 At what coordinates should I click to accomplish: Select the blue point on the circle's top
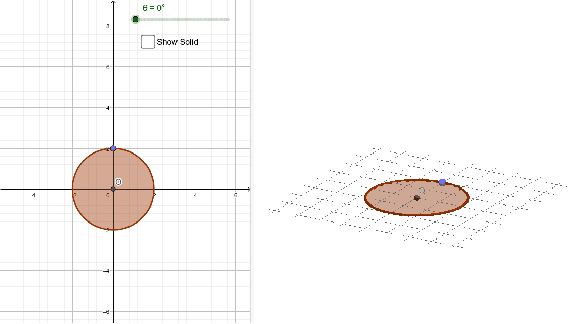coord(112,148)
